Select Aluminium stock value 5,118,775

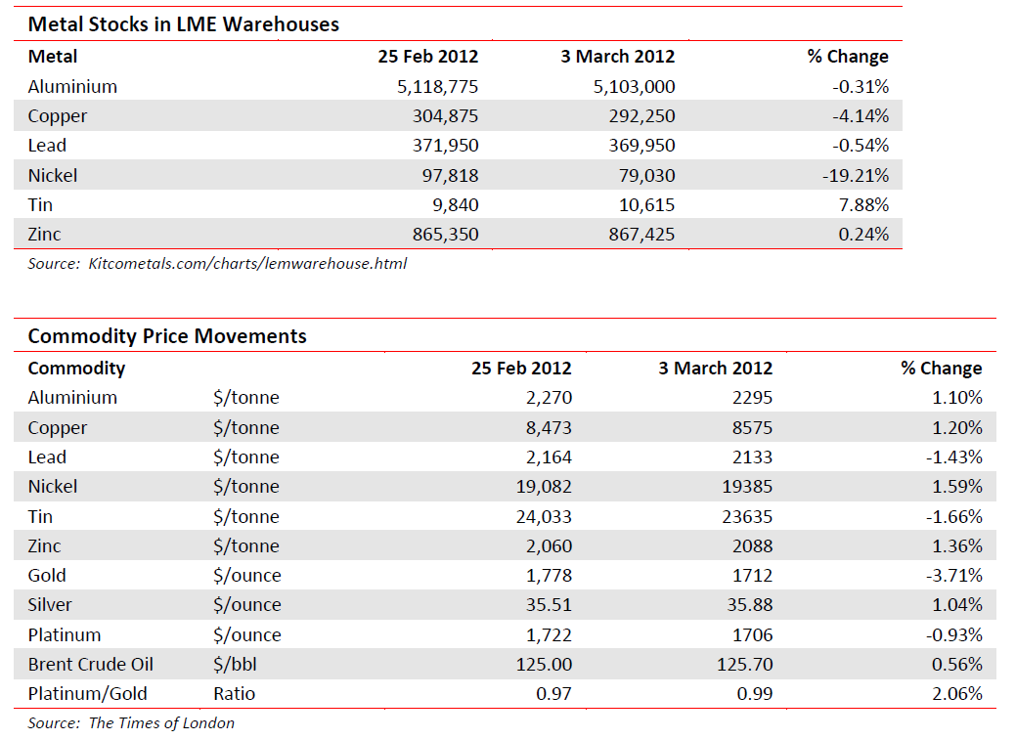point(437,87)
